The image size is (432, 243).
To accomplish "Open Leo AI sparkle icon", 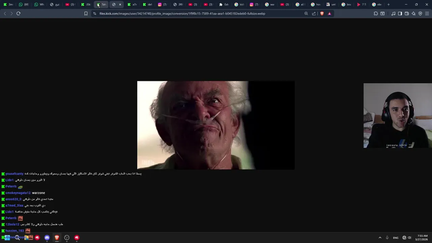I will pos(413,13).
